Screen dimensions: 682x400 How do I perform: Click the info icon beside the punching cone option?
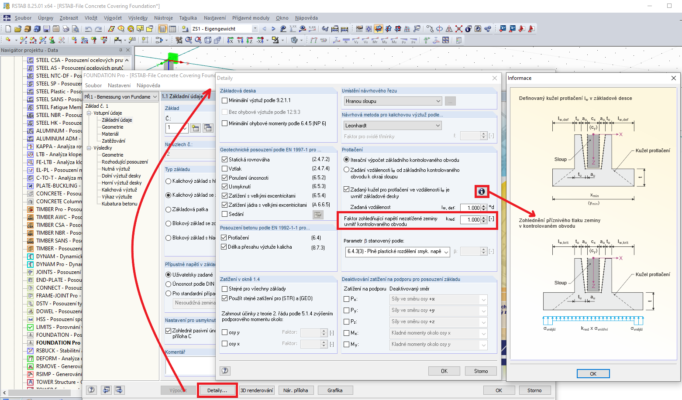coord(482,191)
